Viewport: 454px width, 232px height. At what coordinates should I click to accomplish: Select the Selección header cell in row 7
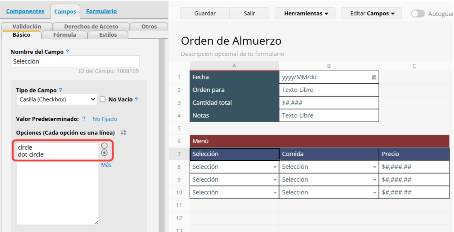coord(234,154)
